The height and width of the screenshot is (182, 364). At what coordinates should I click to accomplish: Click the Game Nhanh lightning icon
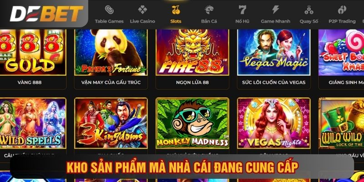(x=276, y=10)
